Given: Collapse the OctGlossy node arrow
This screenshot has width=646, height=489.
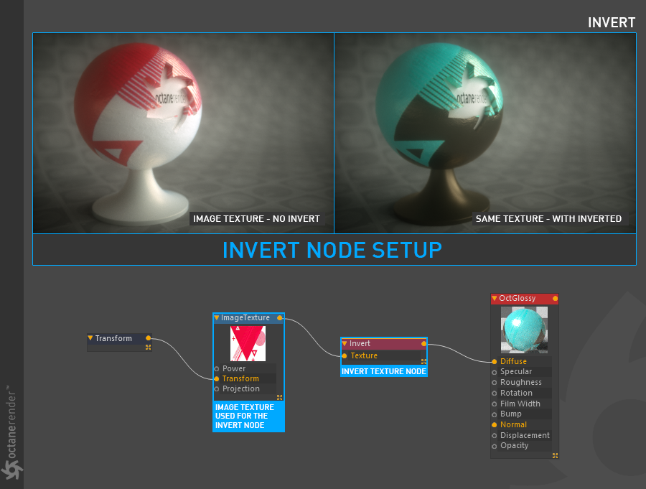Looking at the screenshot, I should point(495,299).
